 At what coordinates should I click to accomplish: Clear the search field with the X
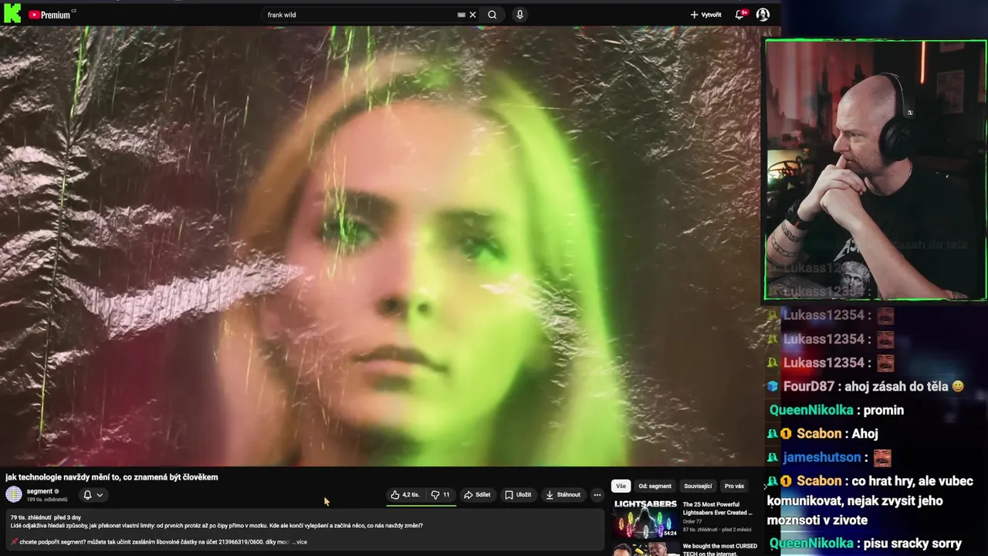click(473, 15)
